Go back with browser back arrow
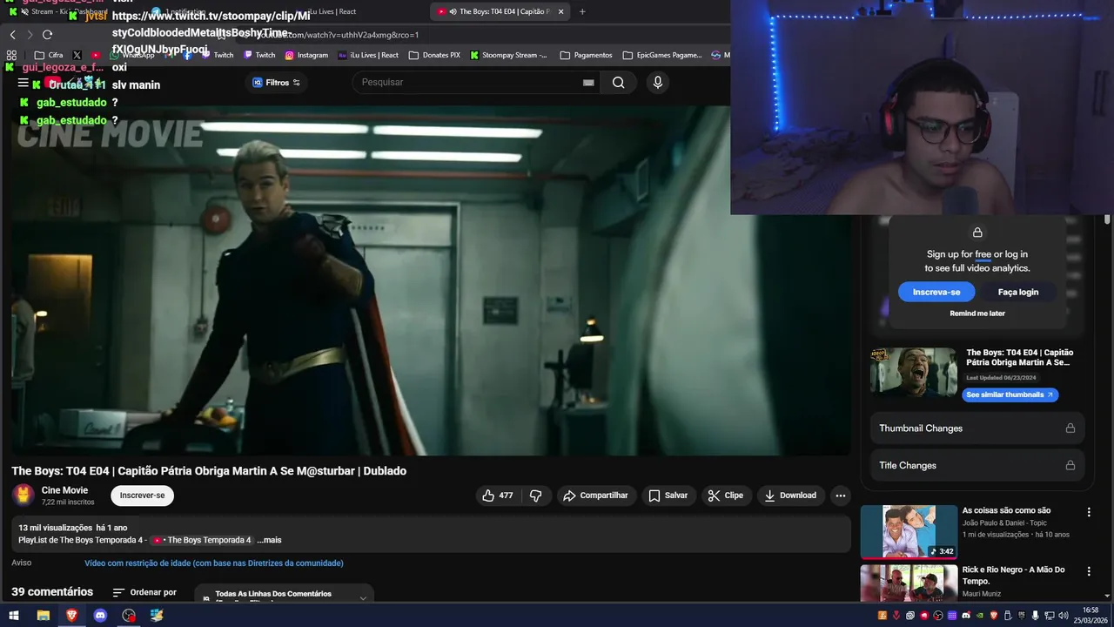Image resolution: width=1114 pixels, height=627 pixels. 12,35
